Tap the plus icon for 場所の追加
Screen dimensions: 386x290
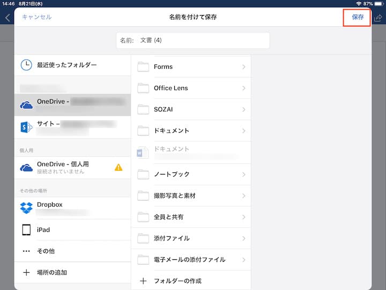tap(26, 272)
